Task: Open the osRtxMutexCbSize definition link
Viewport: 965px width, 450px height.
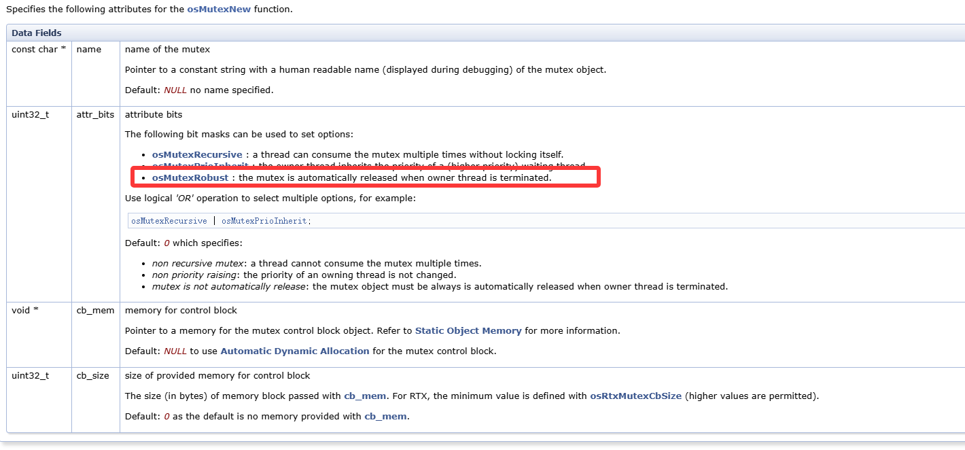Action: [x=635, y=396]
